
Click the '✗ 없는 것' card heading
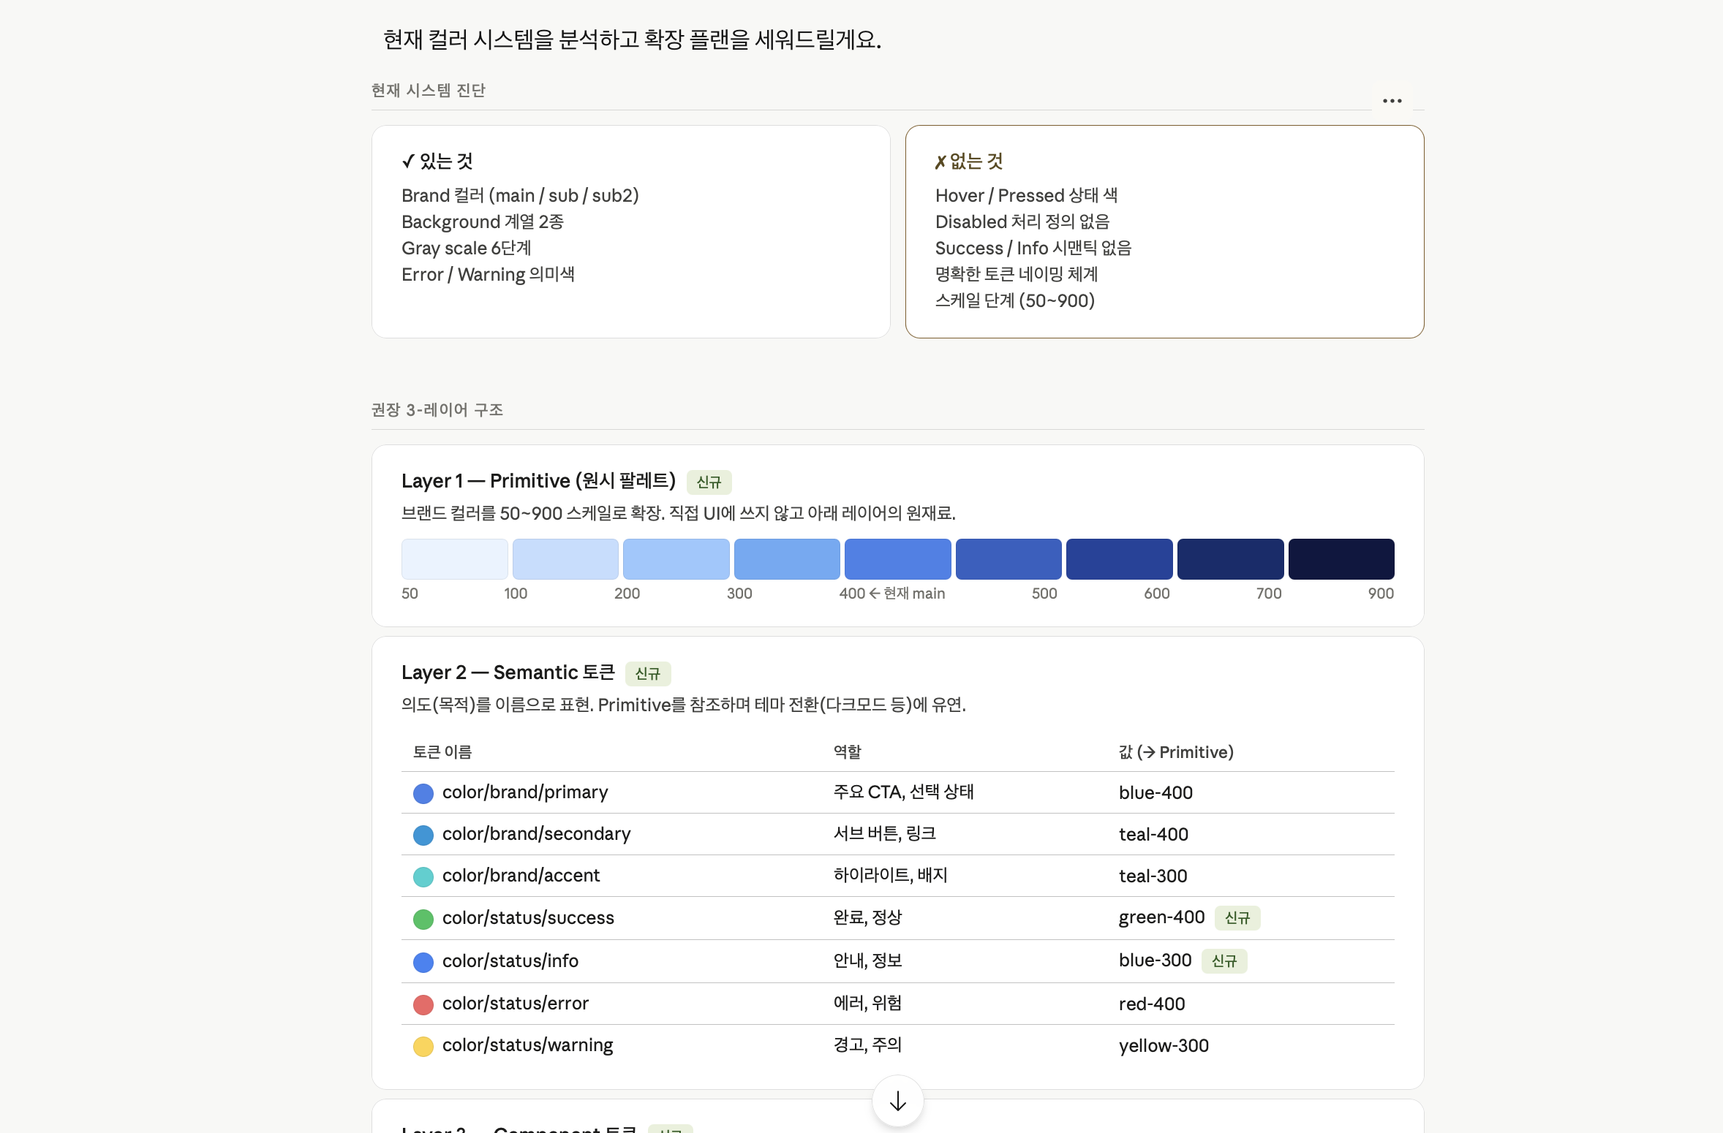969,162
